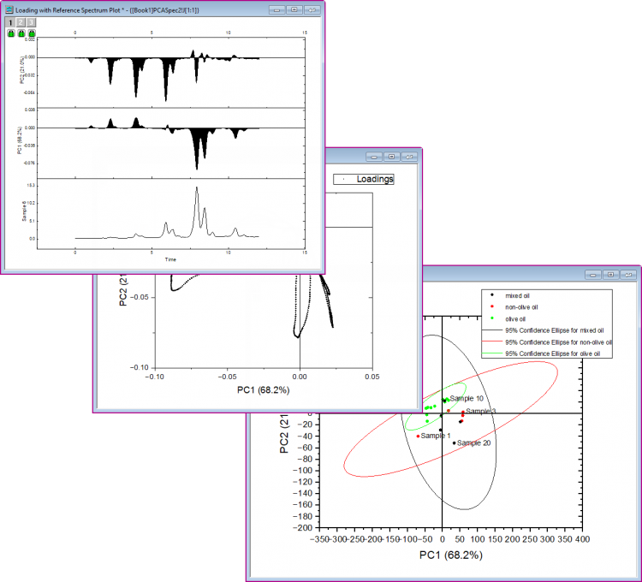Viewport: 642px width, 582px height.
Task: Click the red 'non-olive oil' legend symbol
Action: pos(492,306)
